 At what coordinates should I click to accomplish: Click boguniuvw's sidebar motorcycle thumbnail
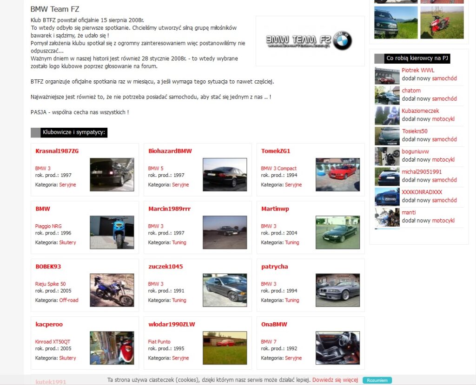(387, 157)
